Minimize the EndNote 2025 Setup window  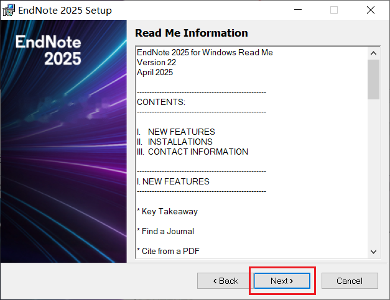(298, 10)
